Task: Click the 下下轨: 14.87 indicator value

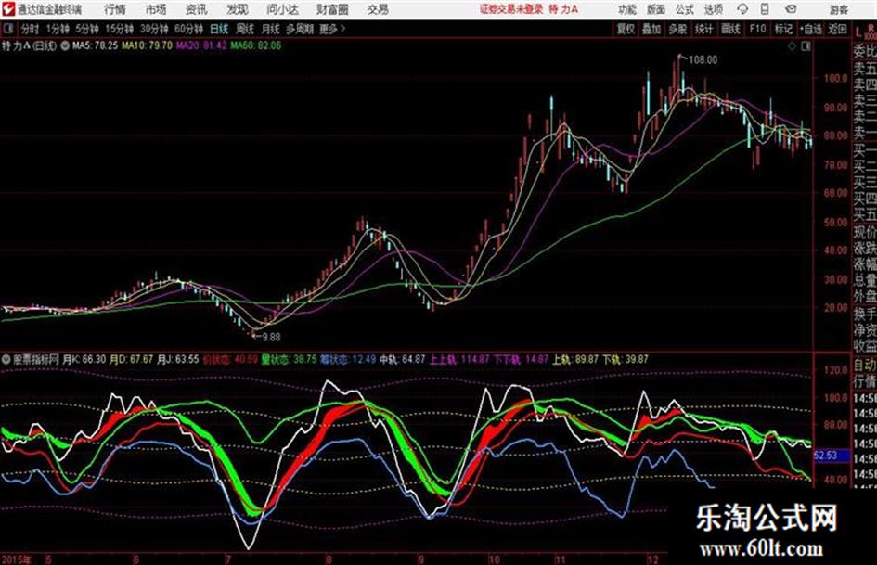Action: point(521,360)
